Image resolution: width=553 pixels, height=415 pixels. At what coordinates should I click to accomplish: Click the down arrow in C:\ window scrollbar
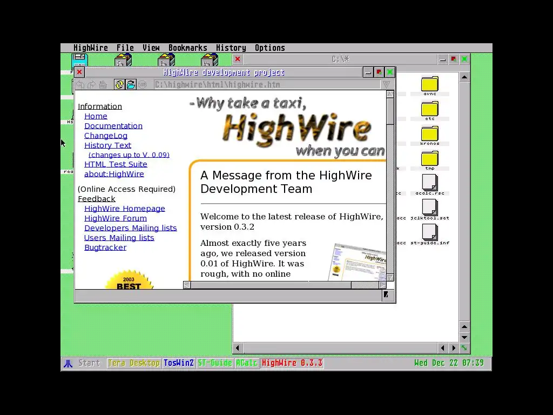tap(464, 337)
